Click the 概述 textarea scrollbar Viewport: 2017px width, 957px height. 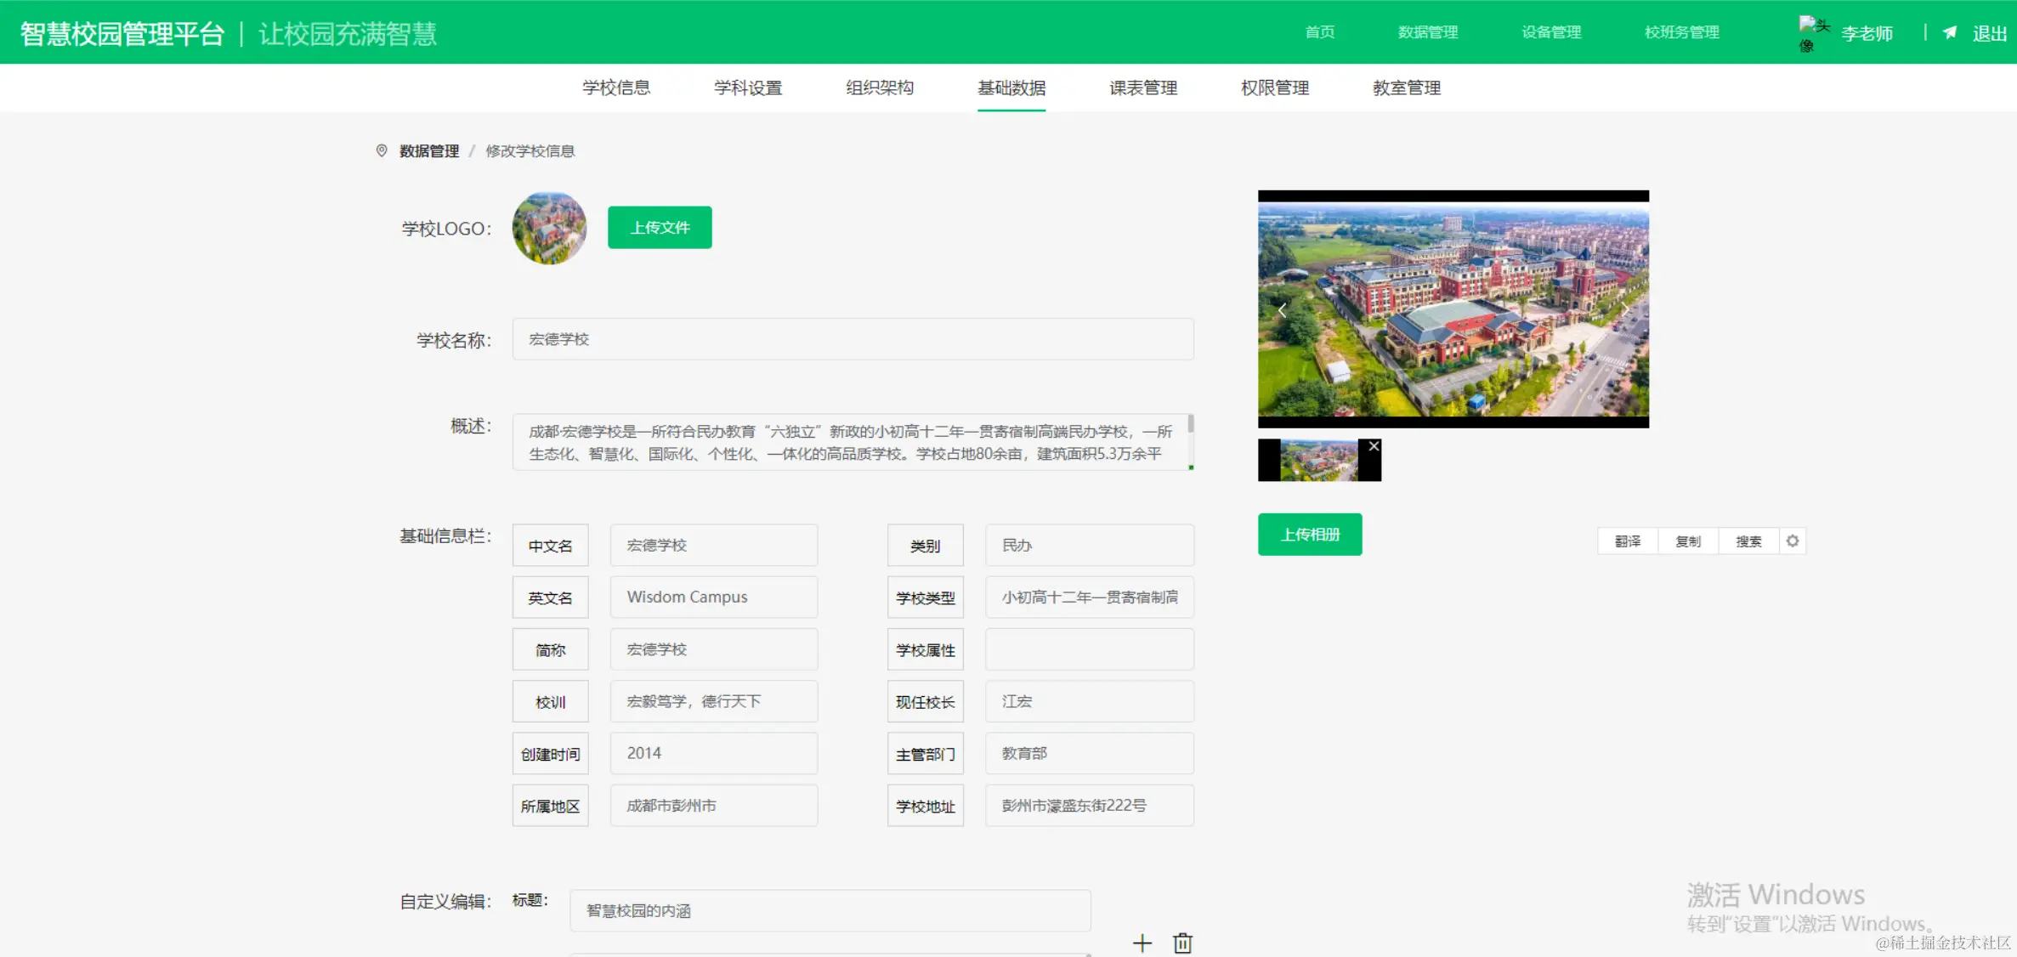(x=1191, y=425)
